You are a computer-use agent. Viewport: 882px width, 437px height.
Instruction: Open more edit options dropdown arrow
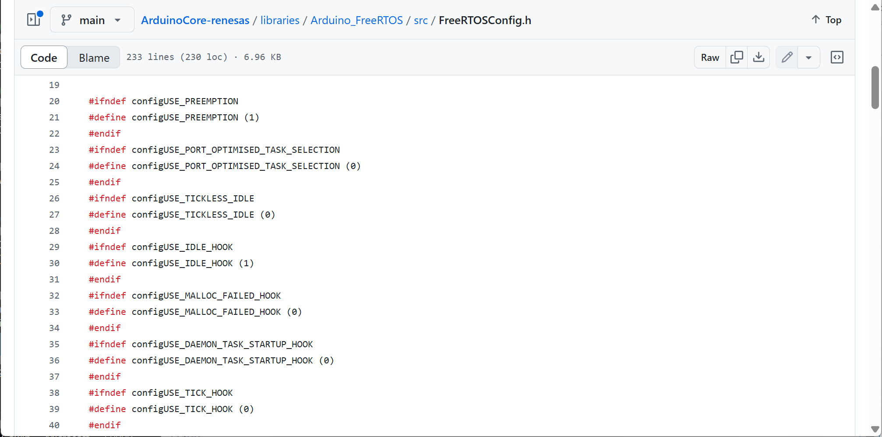coord(809,57)
